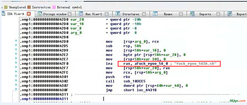Image resolution: width=247 pixels, height=105 pixels.
Task: Click the Imports tab icon
Action: pos(192,14)
